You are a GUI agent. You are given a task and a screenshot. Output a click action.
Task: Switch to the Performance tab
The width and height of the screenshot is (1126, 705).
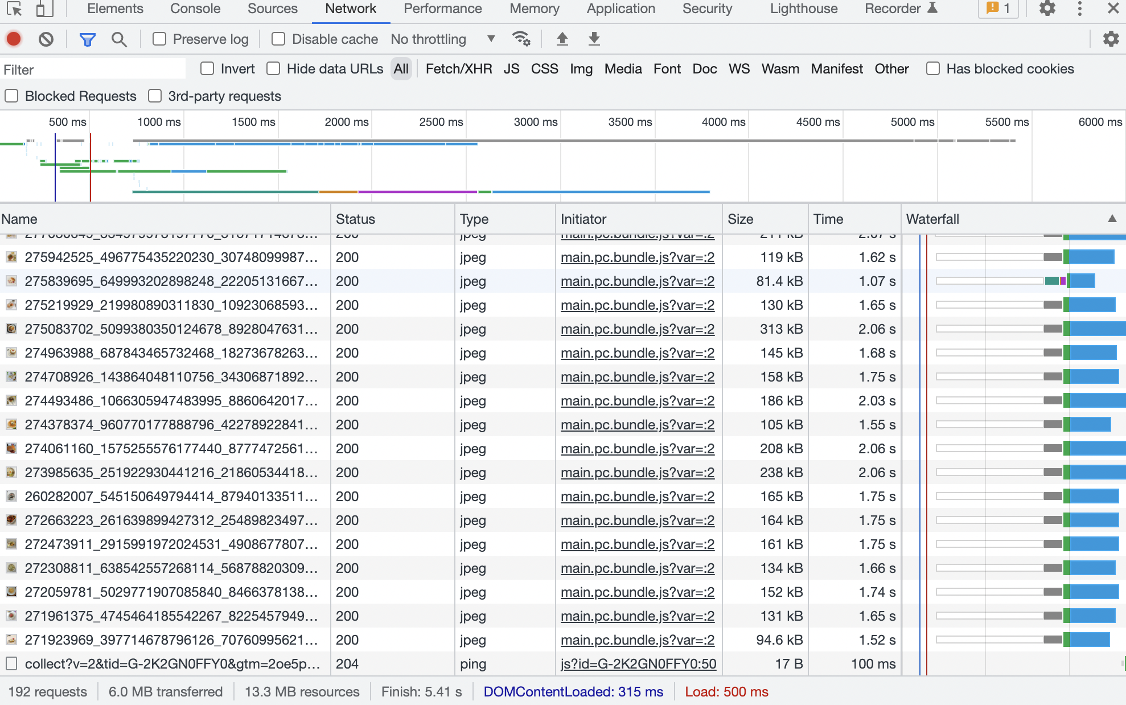[x=442, y=9]
